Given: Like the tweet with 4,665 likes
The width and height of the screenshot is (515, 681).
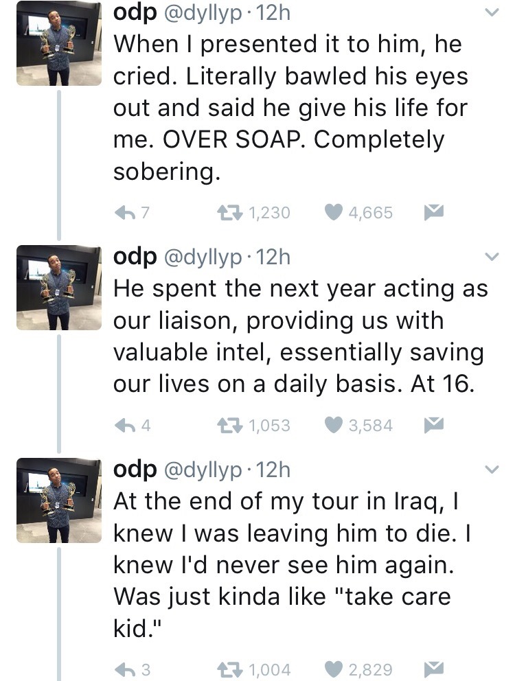Looking at the screenshot, I should 332,213.
